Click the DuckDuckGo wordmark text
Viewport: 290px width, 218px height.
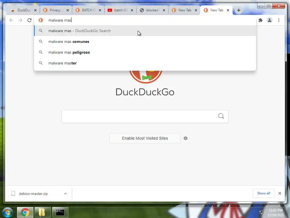(145, 92)
